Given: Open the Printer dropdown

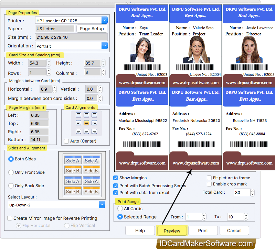Looking at the screenshot, I should click(105, 21).
